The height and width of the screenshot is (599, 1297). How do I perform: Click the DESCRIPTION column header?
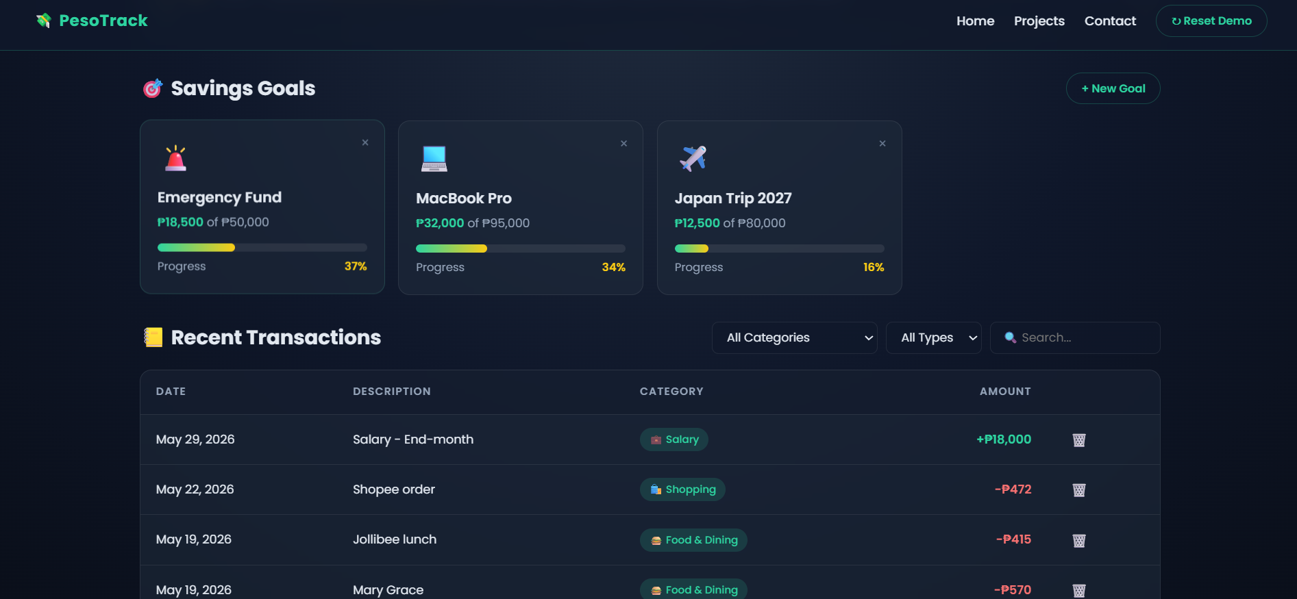392,392
